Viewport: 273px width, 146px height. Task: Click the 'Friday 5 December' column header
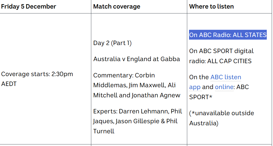(29, 6)
